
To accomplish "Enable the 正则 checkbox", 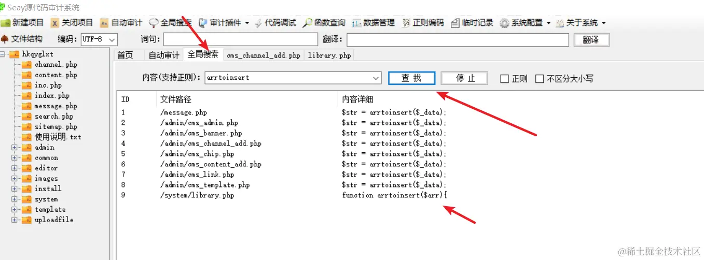I will 504,79.
